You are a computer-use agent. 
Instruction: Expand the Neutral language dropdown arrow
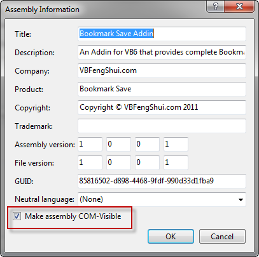[x=241, y=199]
